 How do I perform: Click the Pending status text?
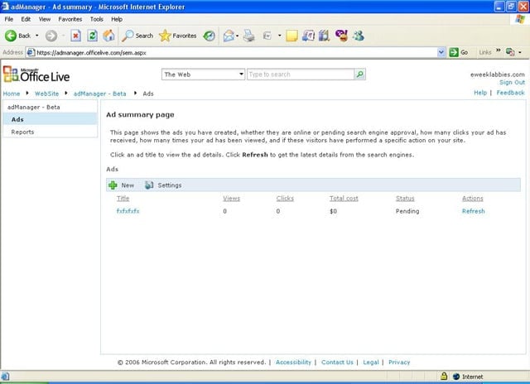click(407, 211)
